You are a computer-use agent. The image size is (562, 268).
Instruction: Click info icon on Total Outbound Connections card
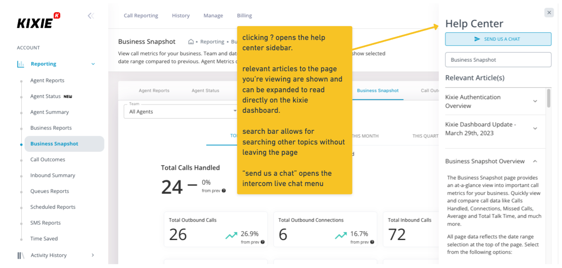point(372,242)
